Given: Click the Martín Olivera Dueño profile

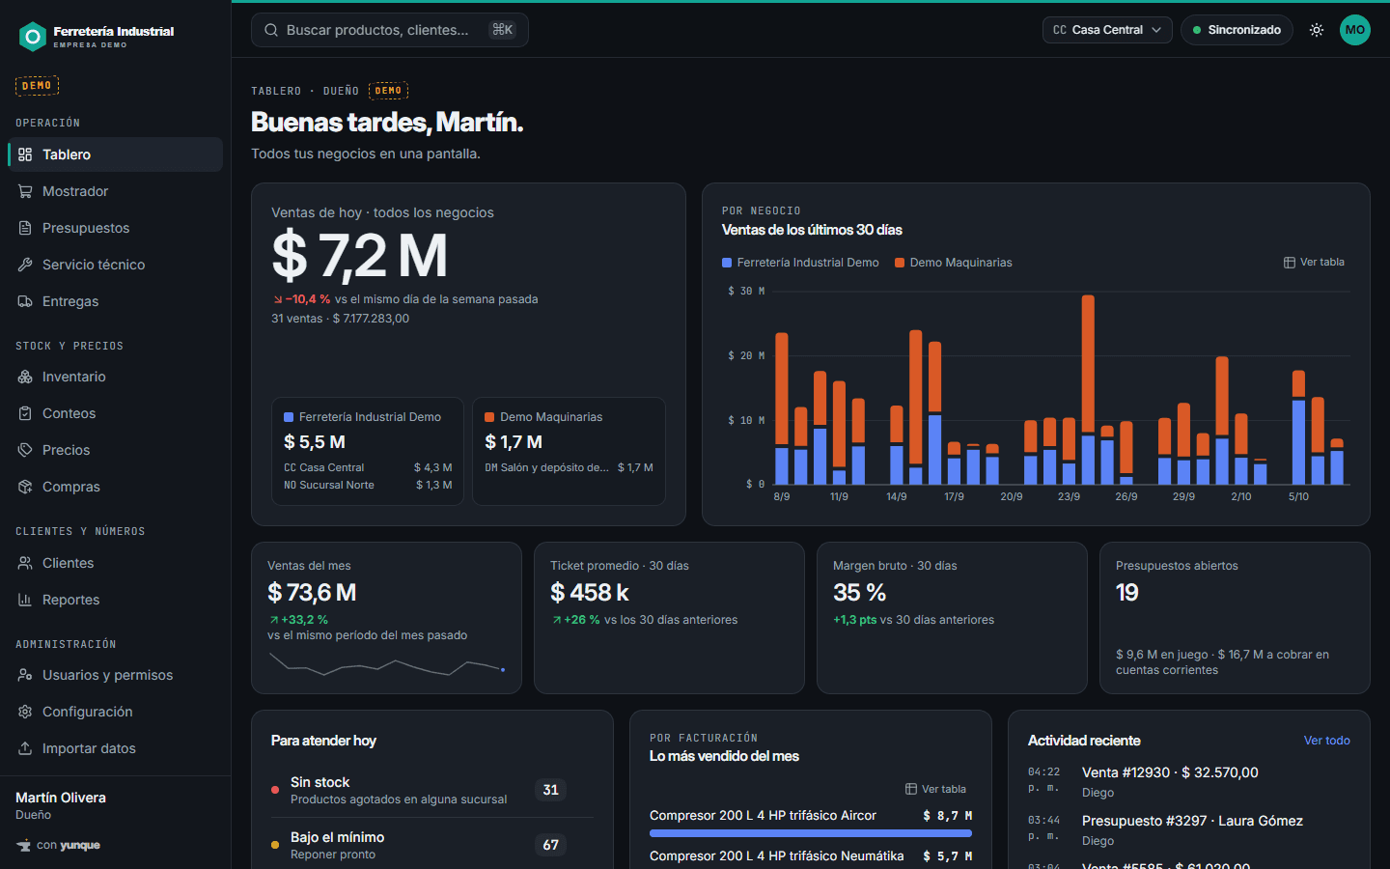Looking at the screenshot, I should pos(115,805).
